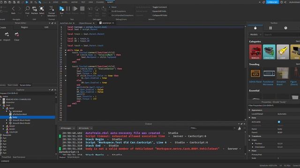This screenshot has width=300, height=168.
Task: Select the Light category thumbnail
Action: 283,52
